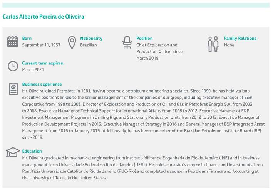273x191 pixels.
Task: Click the March 2021 term expiry value
Action: (x=33, y=70)
